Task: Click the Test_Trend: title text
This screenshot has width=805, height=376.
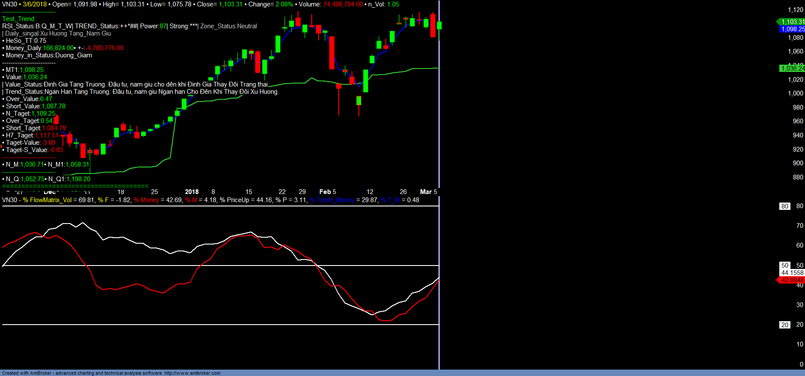Action: pyautogui.click(x=19, y=19)
